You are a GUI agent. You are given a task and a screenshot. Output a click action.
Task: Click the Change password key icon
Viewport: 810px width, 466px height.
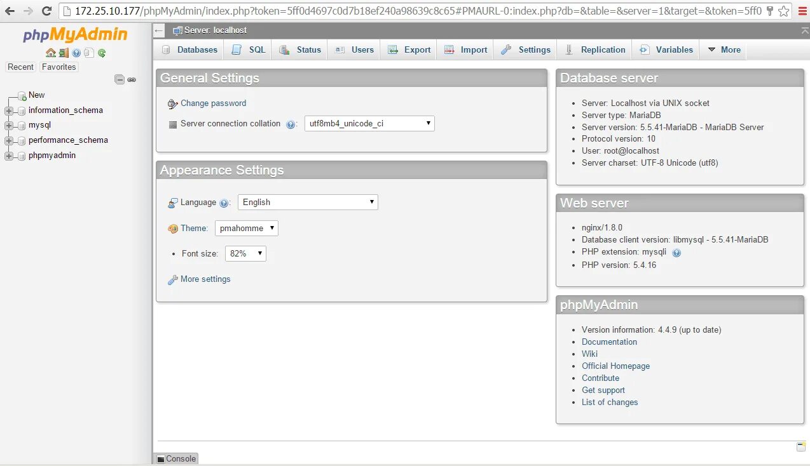pyautogui.click(x=172, y=104)
